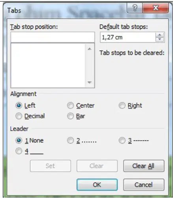Click the Tab stop position text field

point(53,37)
